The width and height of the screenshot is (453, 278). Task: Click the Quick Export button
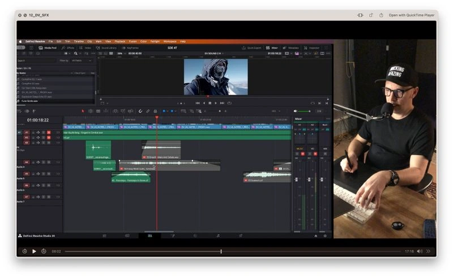pyautogui.click(x=251, y=48)
